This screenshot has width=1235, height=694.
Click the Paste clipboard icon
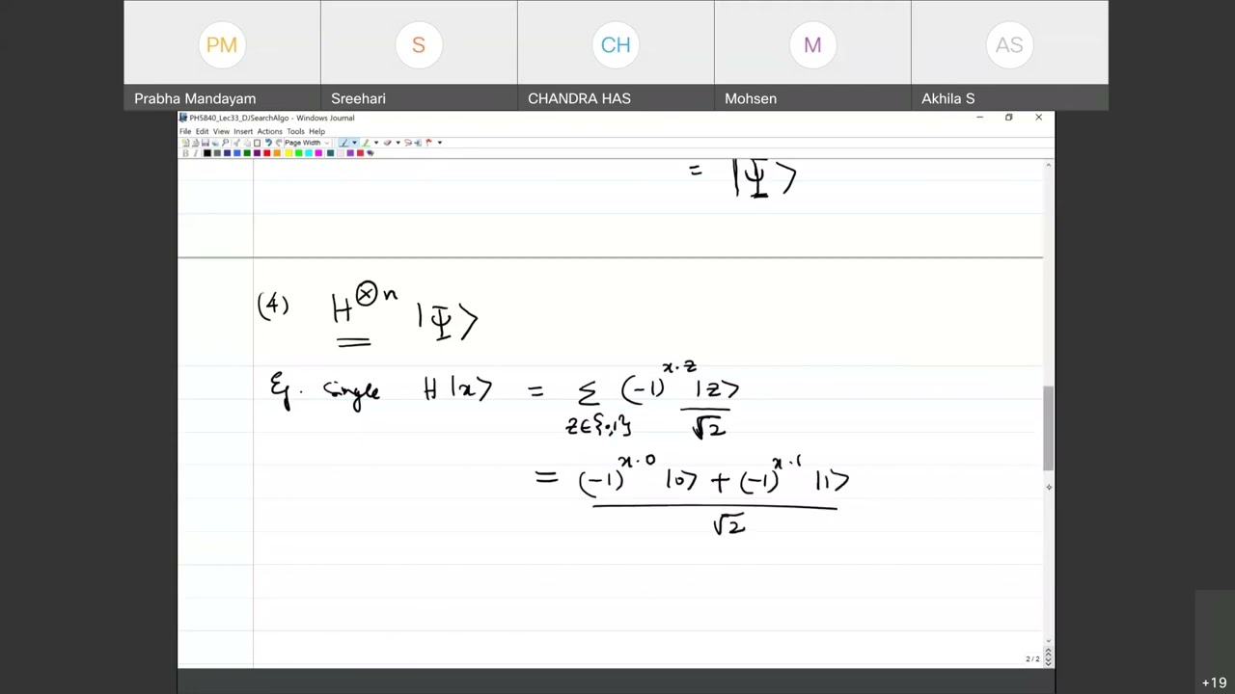tap(257, 143)
